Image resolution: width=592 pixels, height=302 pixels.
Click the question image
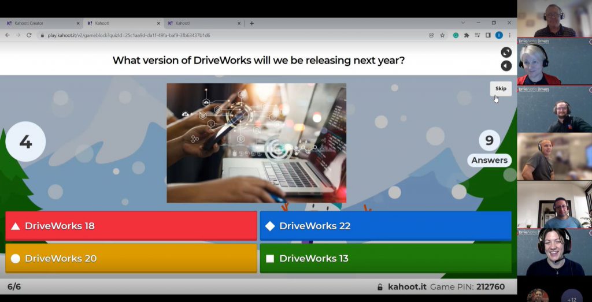click(x=256, y=143)
